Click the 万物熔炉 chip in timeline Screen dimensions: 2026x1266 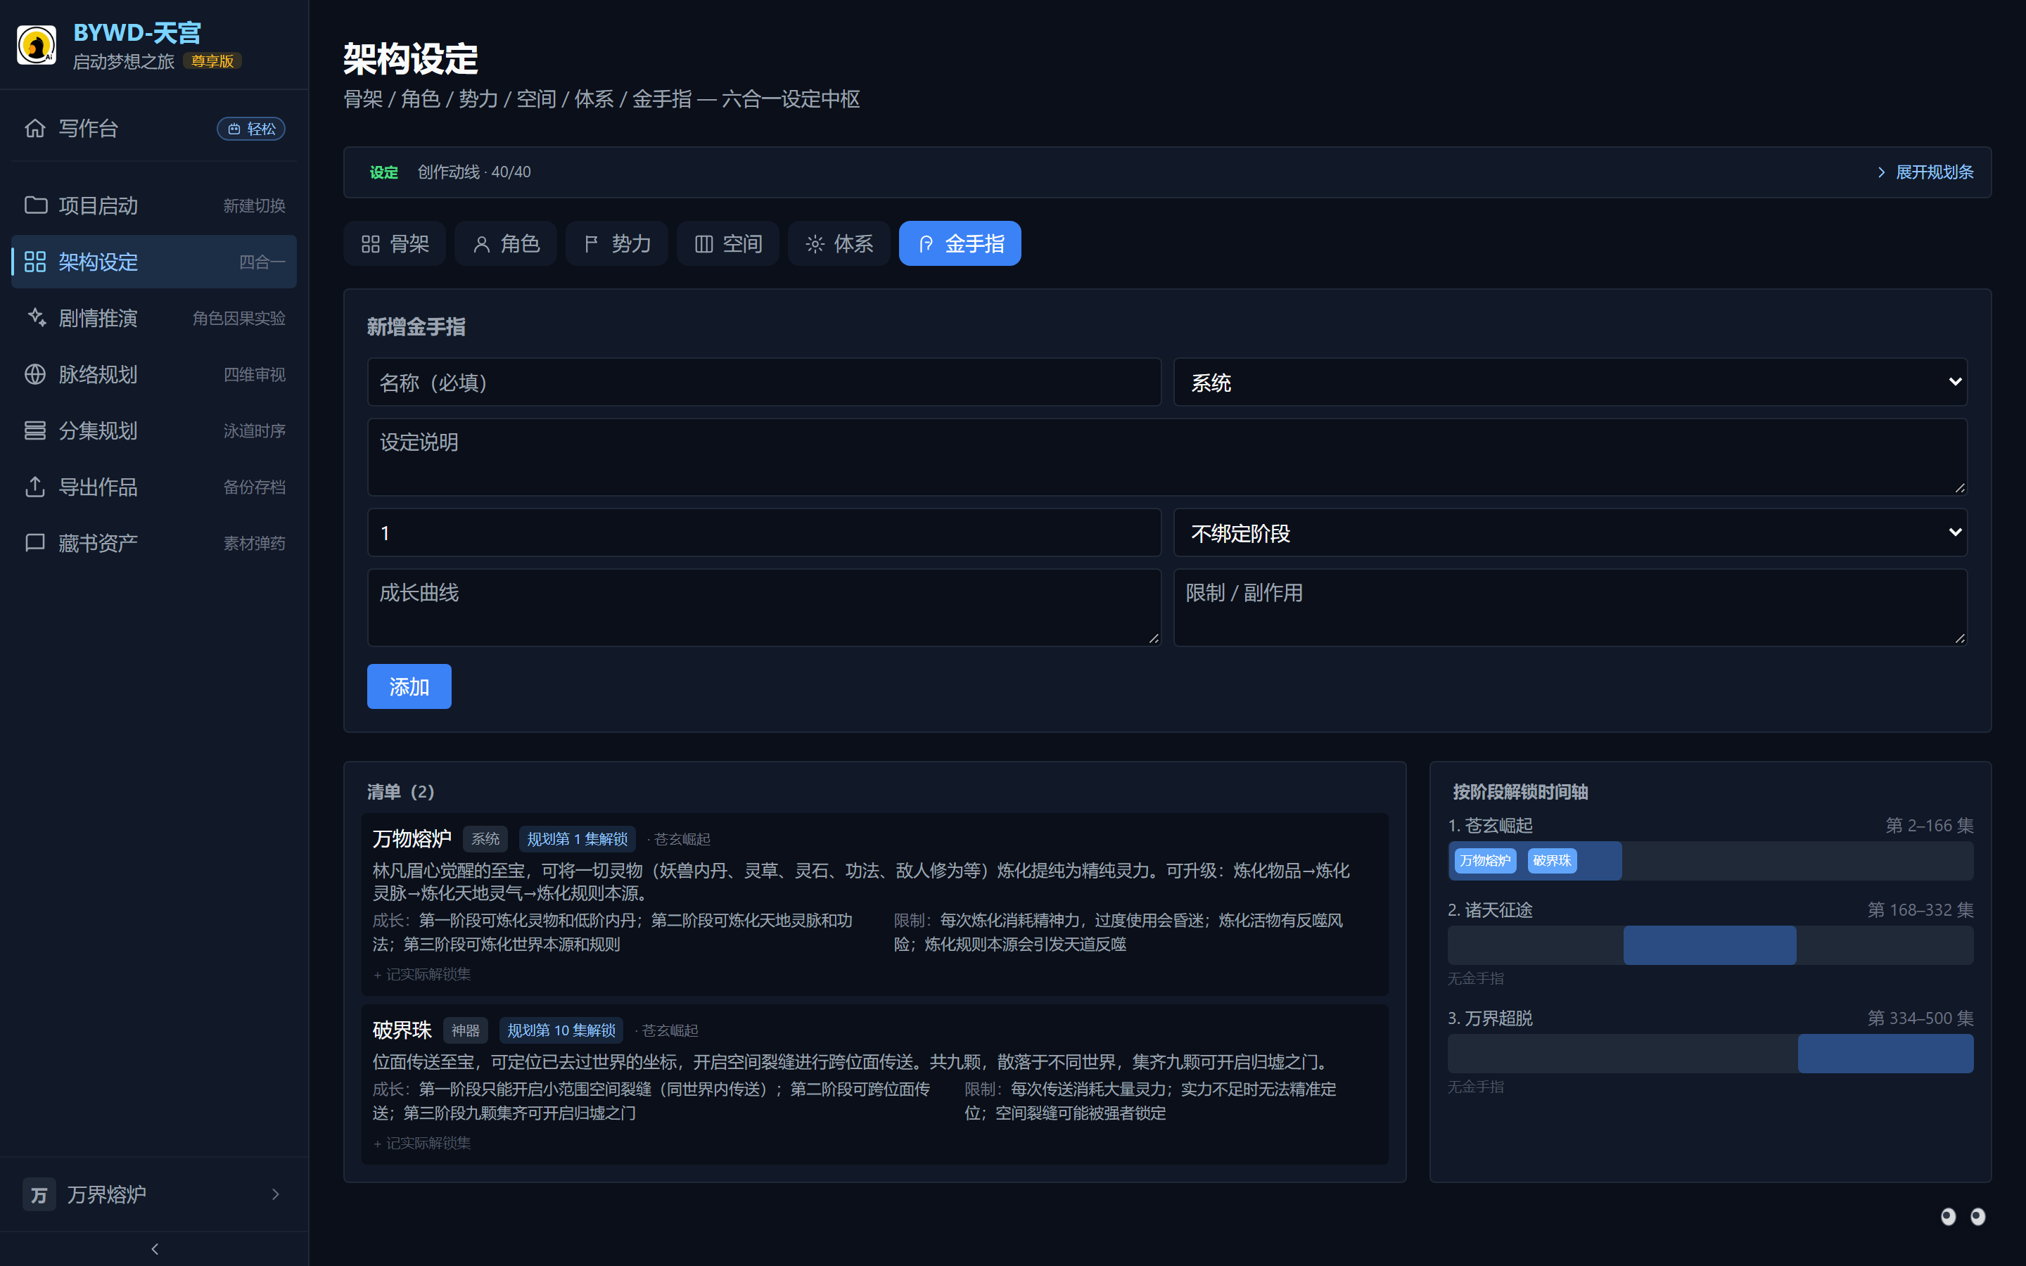pos(1485,861)
